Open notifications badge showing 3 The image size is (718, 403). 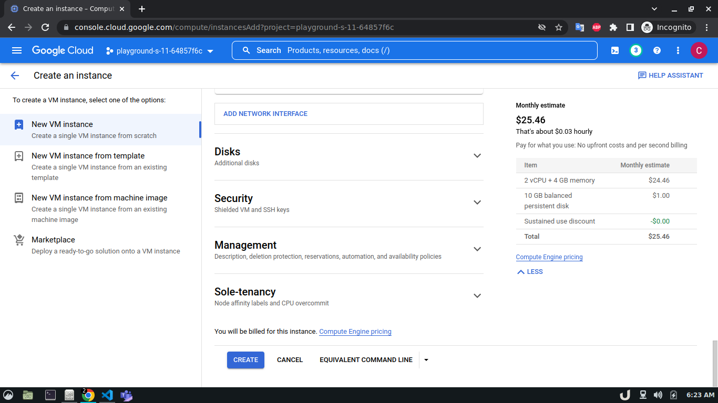pyautogui.click(x=636, y=50)
